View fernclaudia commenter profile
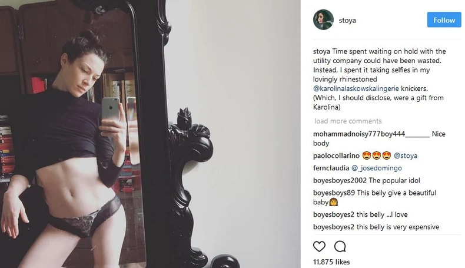 tap(331, 168)
